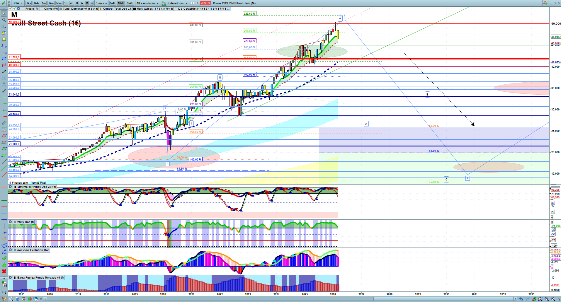
Task: Select the alert bell tool
Action: [4, 39]
